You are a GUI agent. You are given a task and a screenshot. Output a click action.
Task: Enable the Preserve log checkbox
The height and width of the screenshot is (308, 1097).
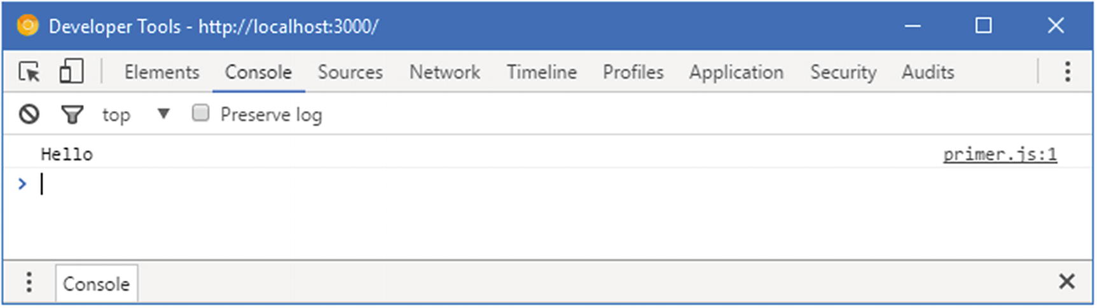pyautogui.click(x=201, y=114)
